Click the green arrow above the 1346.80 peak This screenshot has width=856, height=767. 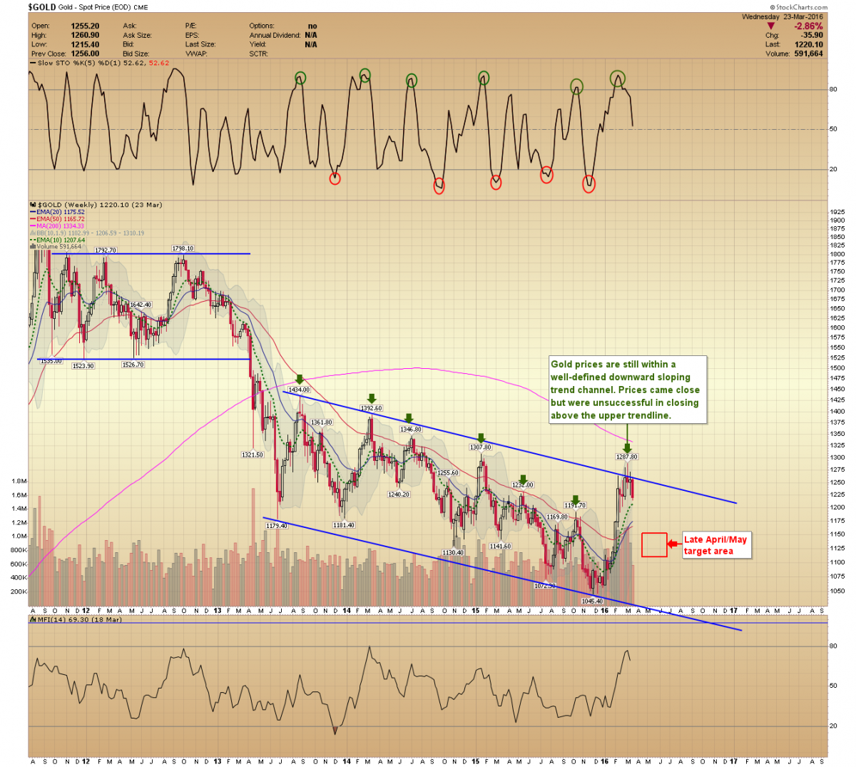coord(409,419)
